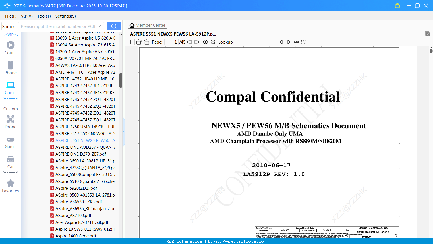Click the file list scroll-up arrow
Screen dimensions: 433x244
pyautogui.click(x=121, y=34)
